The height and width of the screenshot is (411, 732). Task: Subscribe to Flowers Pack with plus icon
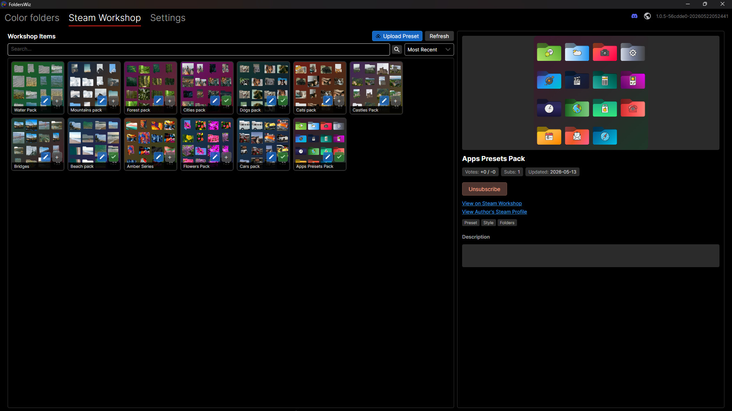point(226,157)
